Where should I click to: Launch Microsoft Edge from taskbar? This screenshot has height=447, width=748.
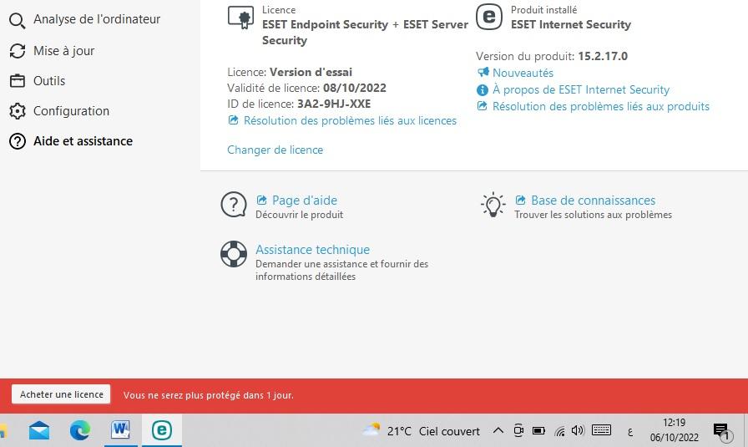pos(79,431)
